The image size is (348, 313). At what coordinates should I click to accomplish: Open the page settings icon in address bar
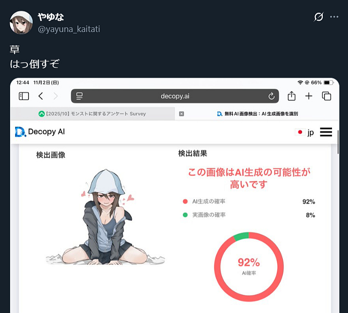79,96
